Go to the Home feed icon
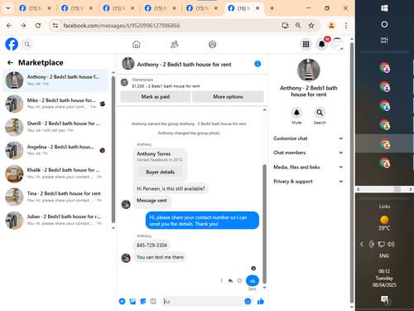The image size is (414, 311). pos(137,44)
